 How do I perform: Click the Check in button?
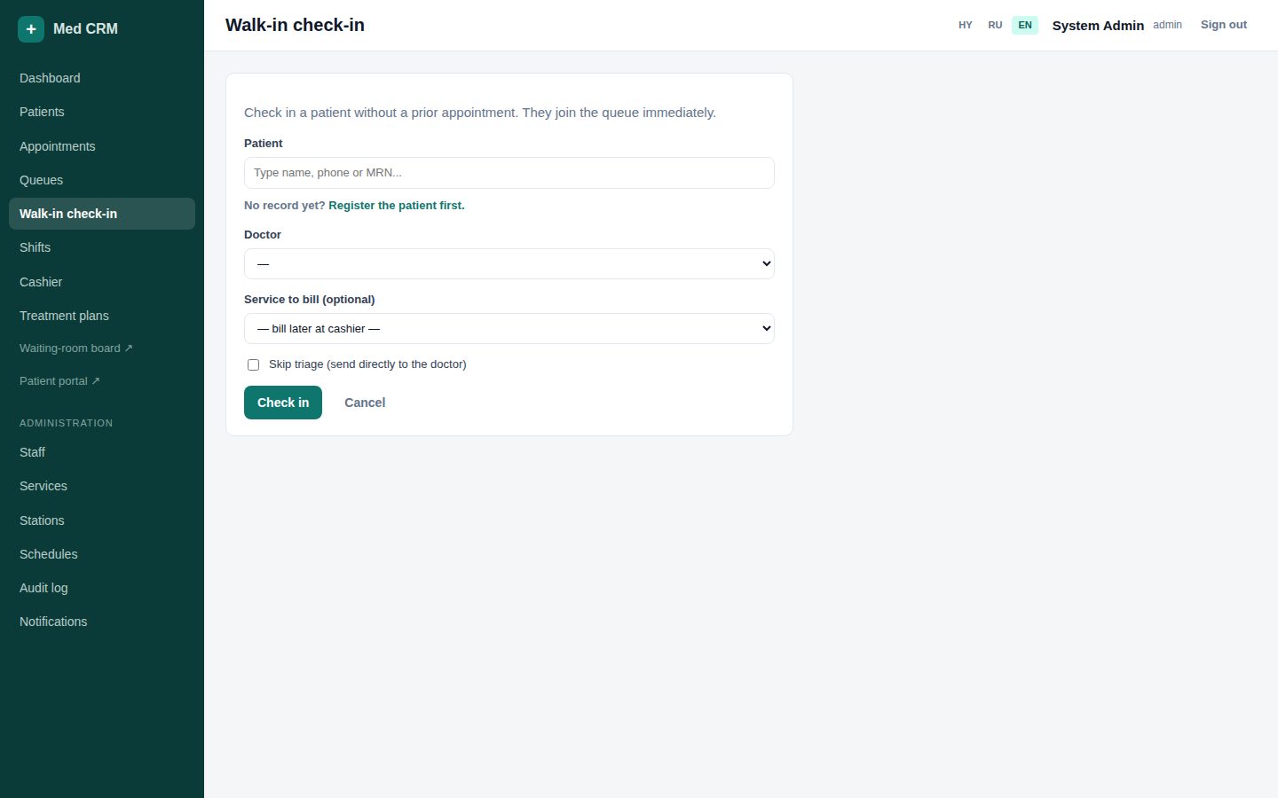point(283,403)
